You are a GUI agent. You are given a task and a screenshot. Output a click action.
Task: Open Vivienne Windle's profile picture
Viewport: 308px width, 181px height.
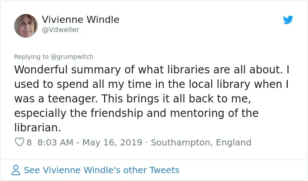pos(26,25)
